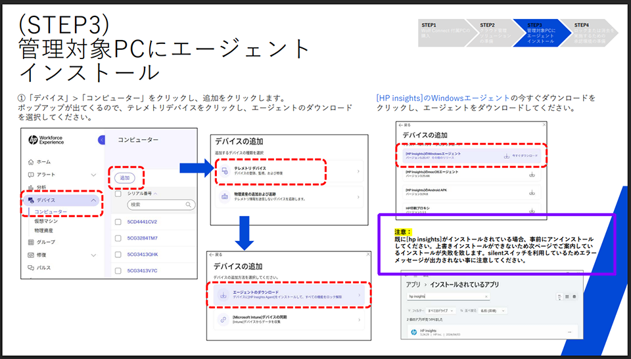Screen dimensions: 631x359
Task: Open the テレメトリデバイス row chevron
Action: tap(358, 171)
